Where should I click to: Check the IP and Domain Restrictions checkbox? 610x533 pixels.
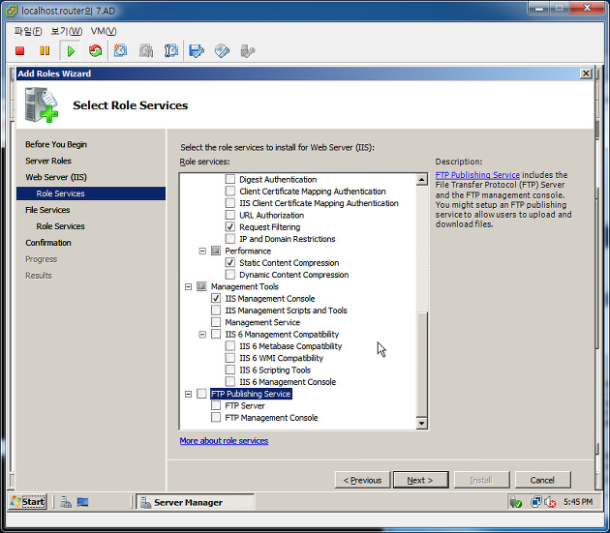(x=229, y=239)
